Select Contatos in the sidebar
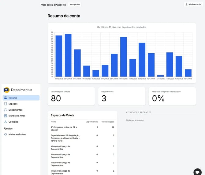This screenshot has height=175, width=205. click(13, 122)
